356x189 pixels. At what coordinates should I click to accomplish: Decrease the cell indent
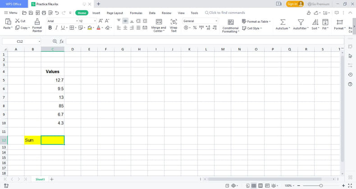[138, 21]
